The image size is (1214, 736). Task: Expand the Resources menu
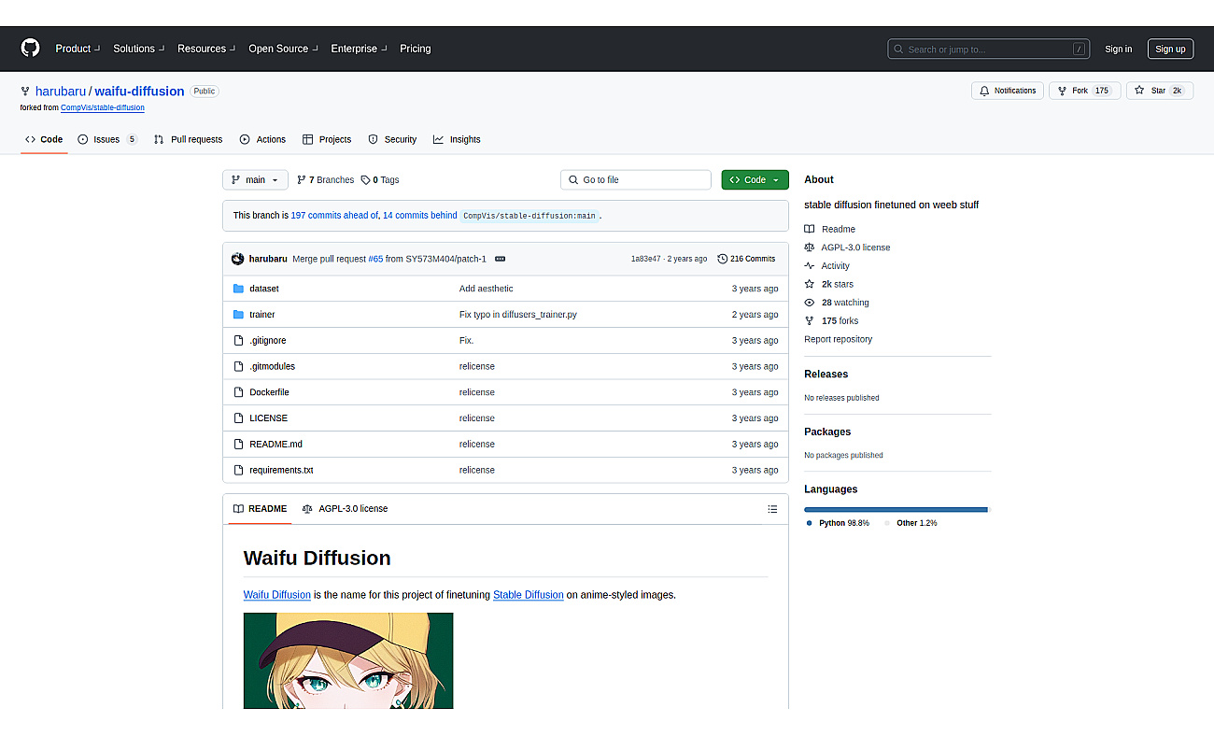[x=205, y=49]
